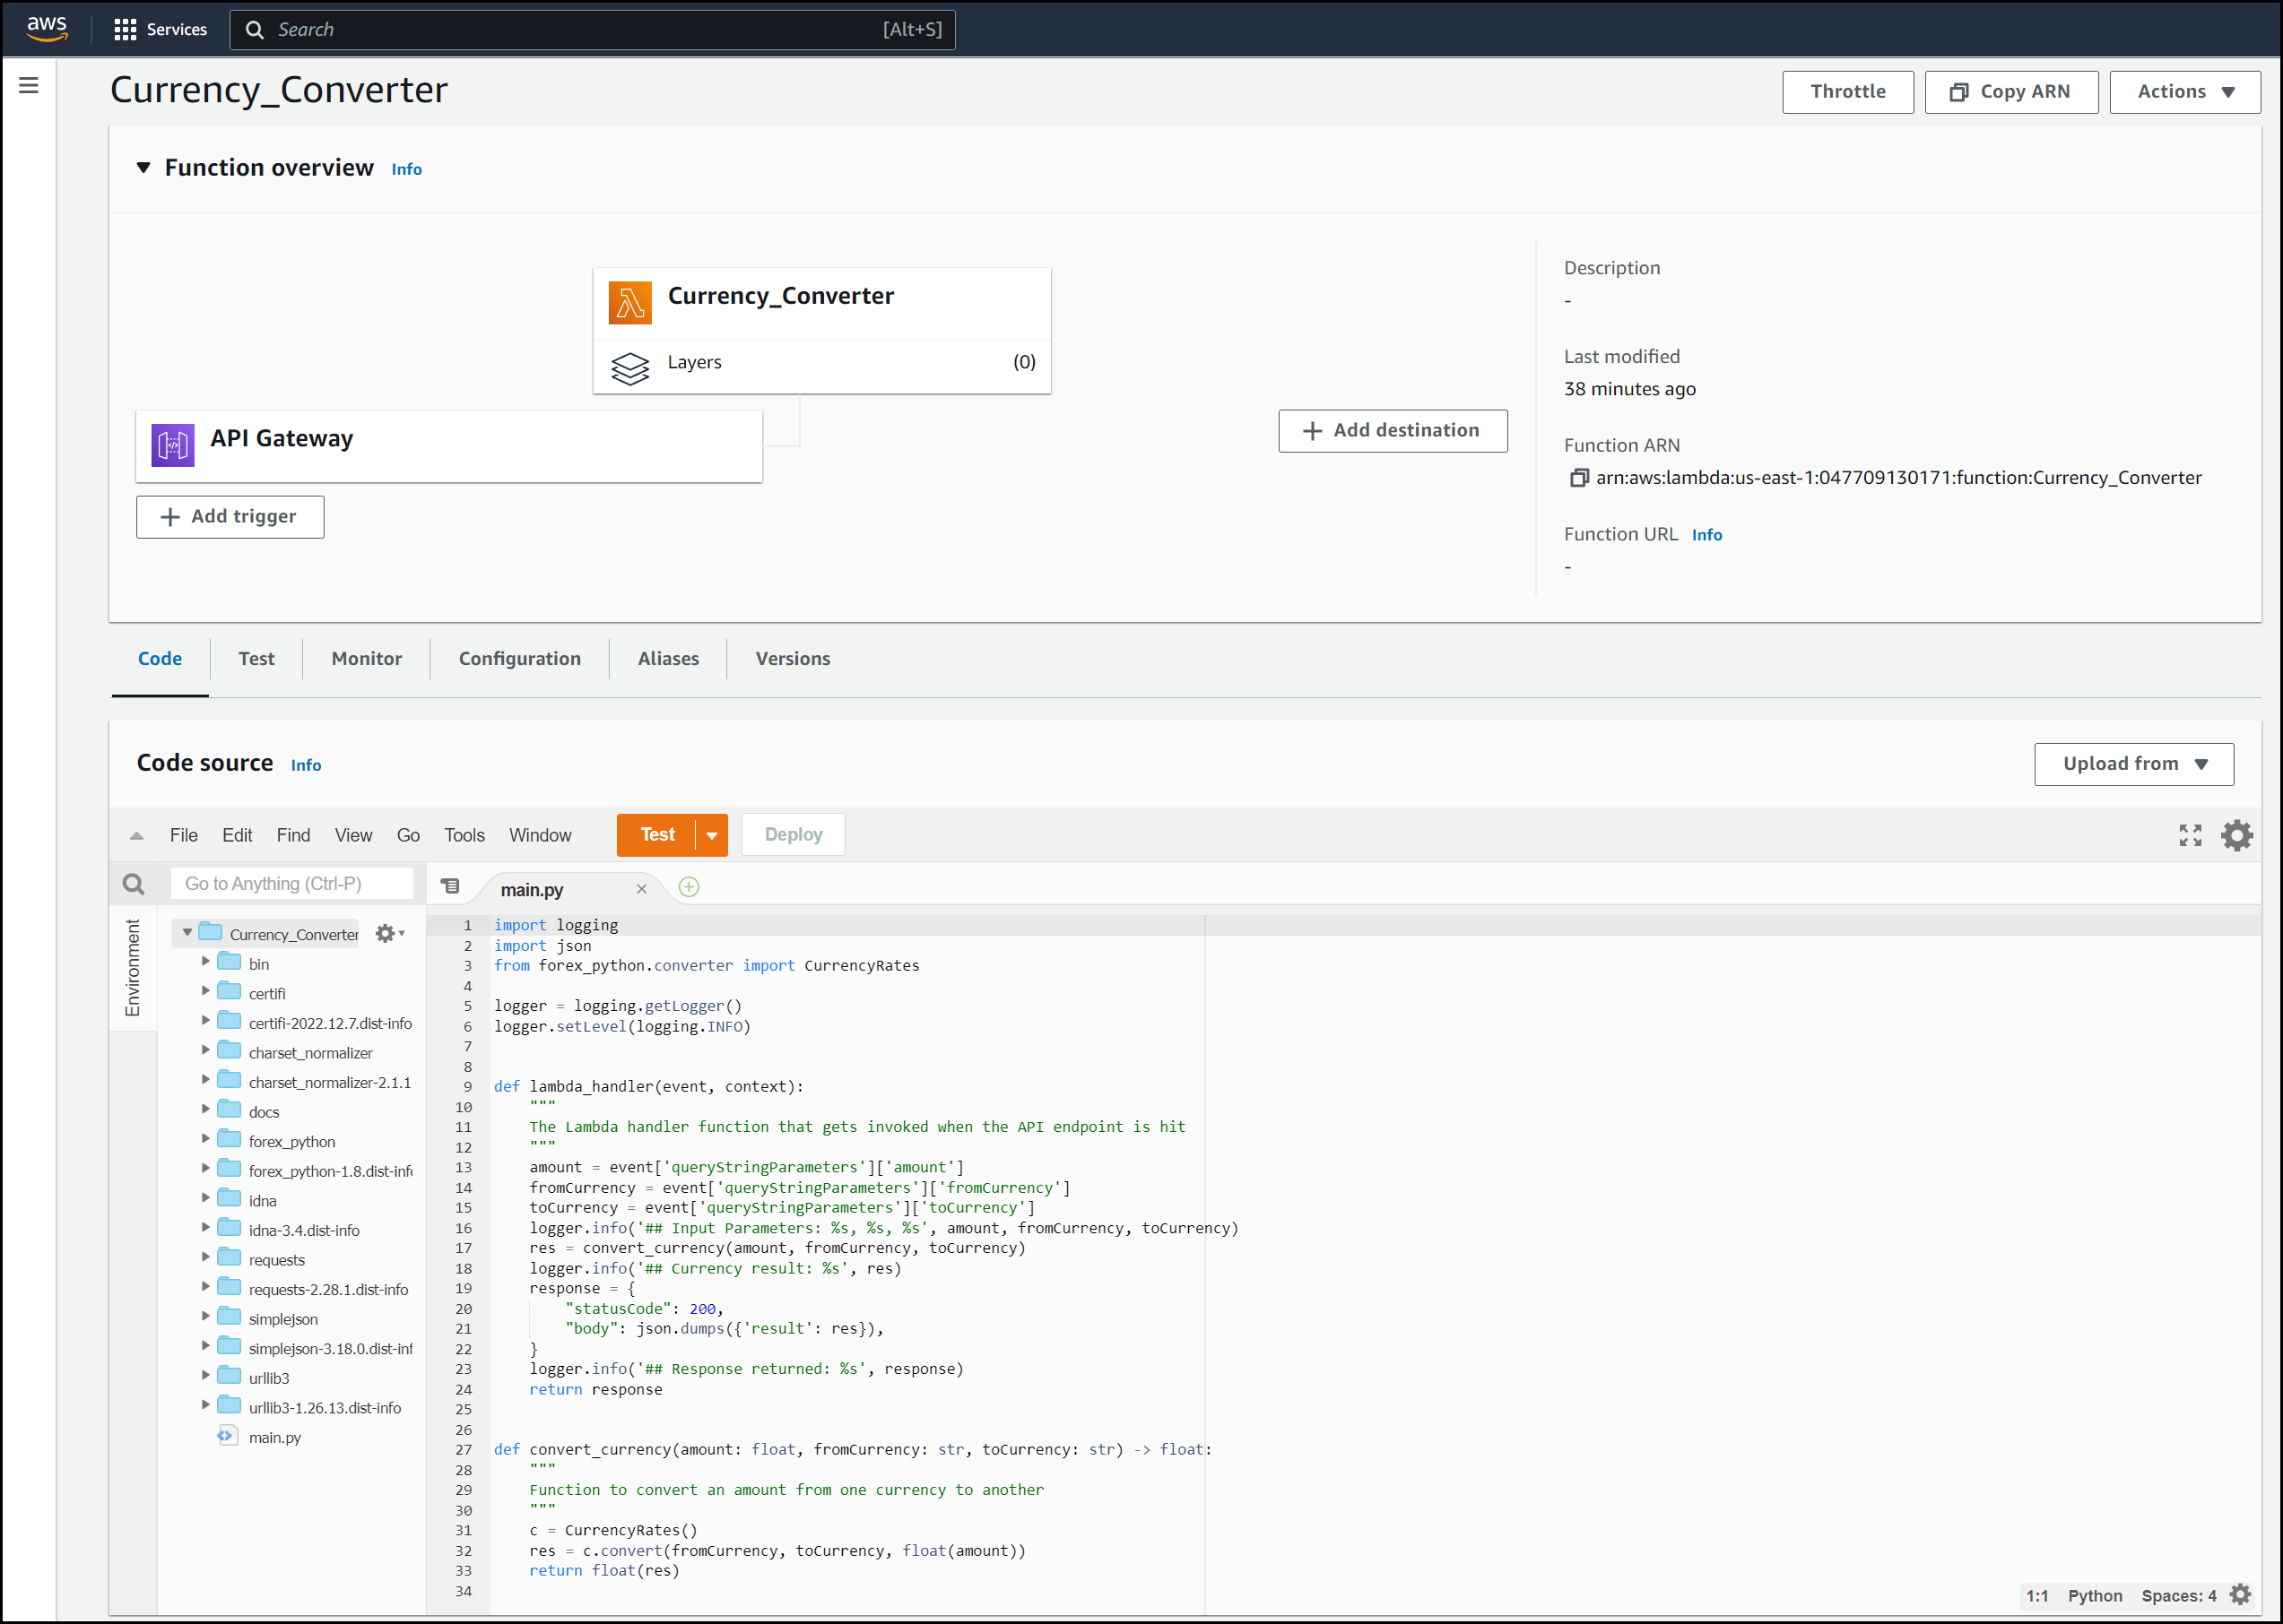
Task: Open the Currency_Converter folder settings gear
Action: (x=386, y=933)
